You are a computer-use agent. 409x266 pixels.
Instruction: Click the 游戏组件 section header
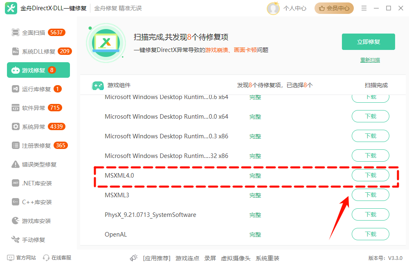point(119,85)
